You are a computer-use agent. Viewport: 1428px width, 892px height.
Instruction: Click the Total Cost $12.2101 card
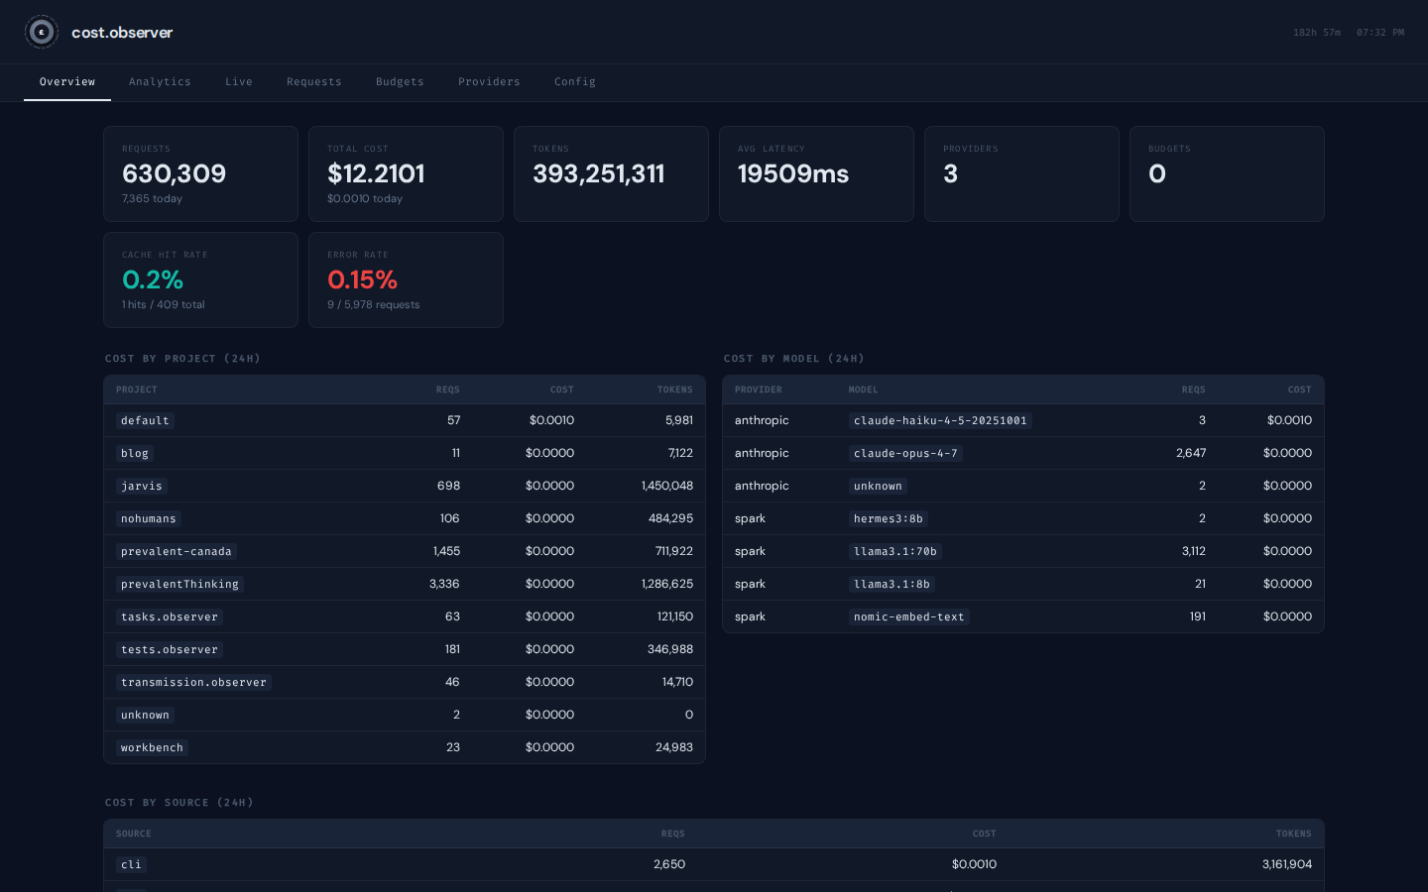pyautogui.click(x=406, y=173)
